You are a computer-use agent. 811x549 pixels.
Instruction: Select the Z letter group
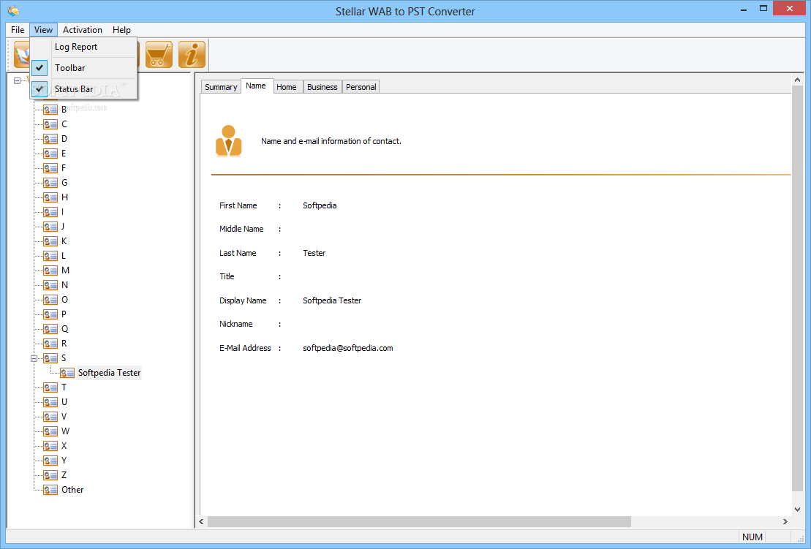coord(64,475)
